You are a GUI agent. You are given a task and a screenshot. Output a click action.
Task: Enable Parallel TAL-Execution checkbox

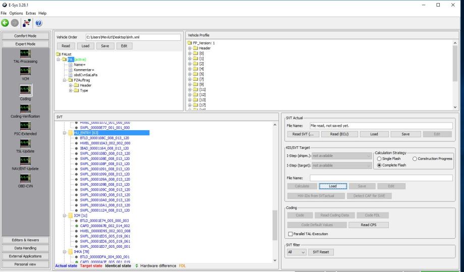click(x=289, y=234)
